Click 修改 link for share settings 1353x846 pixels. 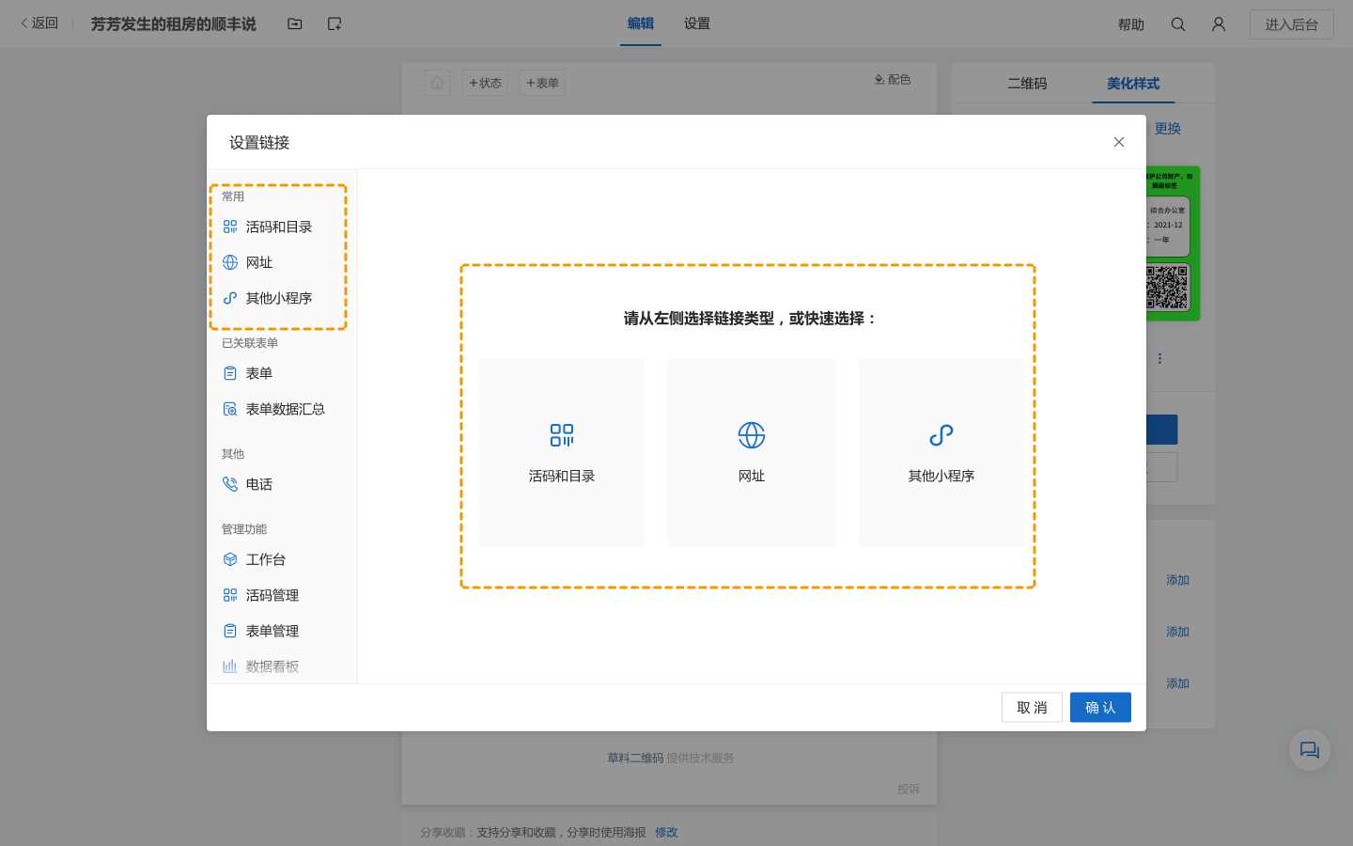(x=666, y=833)
